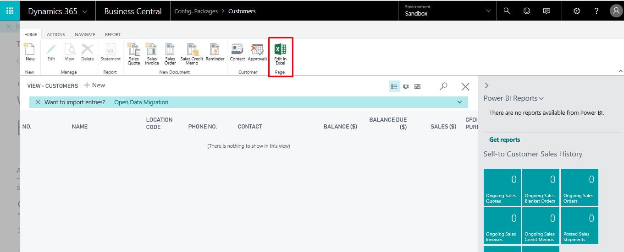Click the New customer ribbon icon

pos(30,52)
